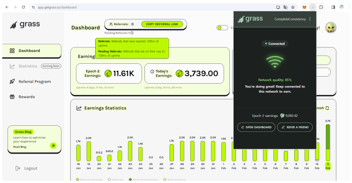Click the install app icon in address bar
Screen dimensions: 352x183
pyautogui.click(x=278, y=7)
